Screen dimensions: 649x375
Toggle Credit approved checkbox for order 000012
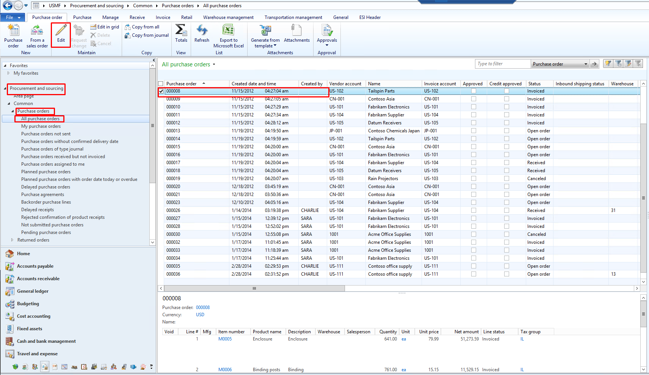506,123
